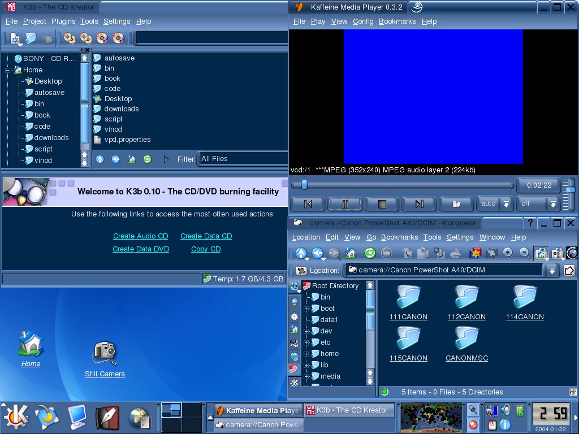Screen dimensions: 579x434
Task: Toggle the red Root Folder sidebar tab
Action: (x=295, y=369)
